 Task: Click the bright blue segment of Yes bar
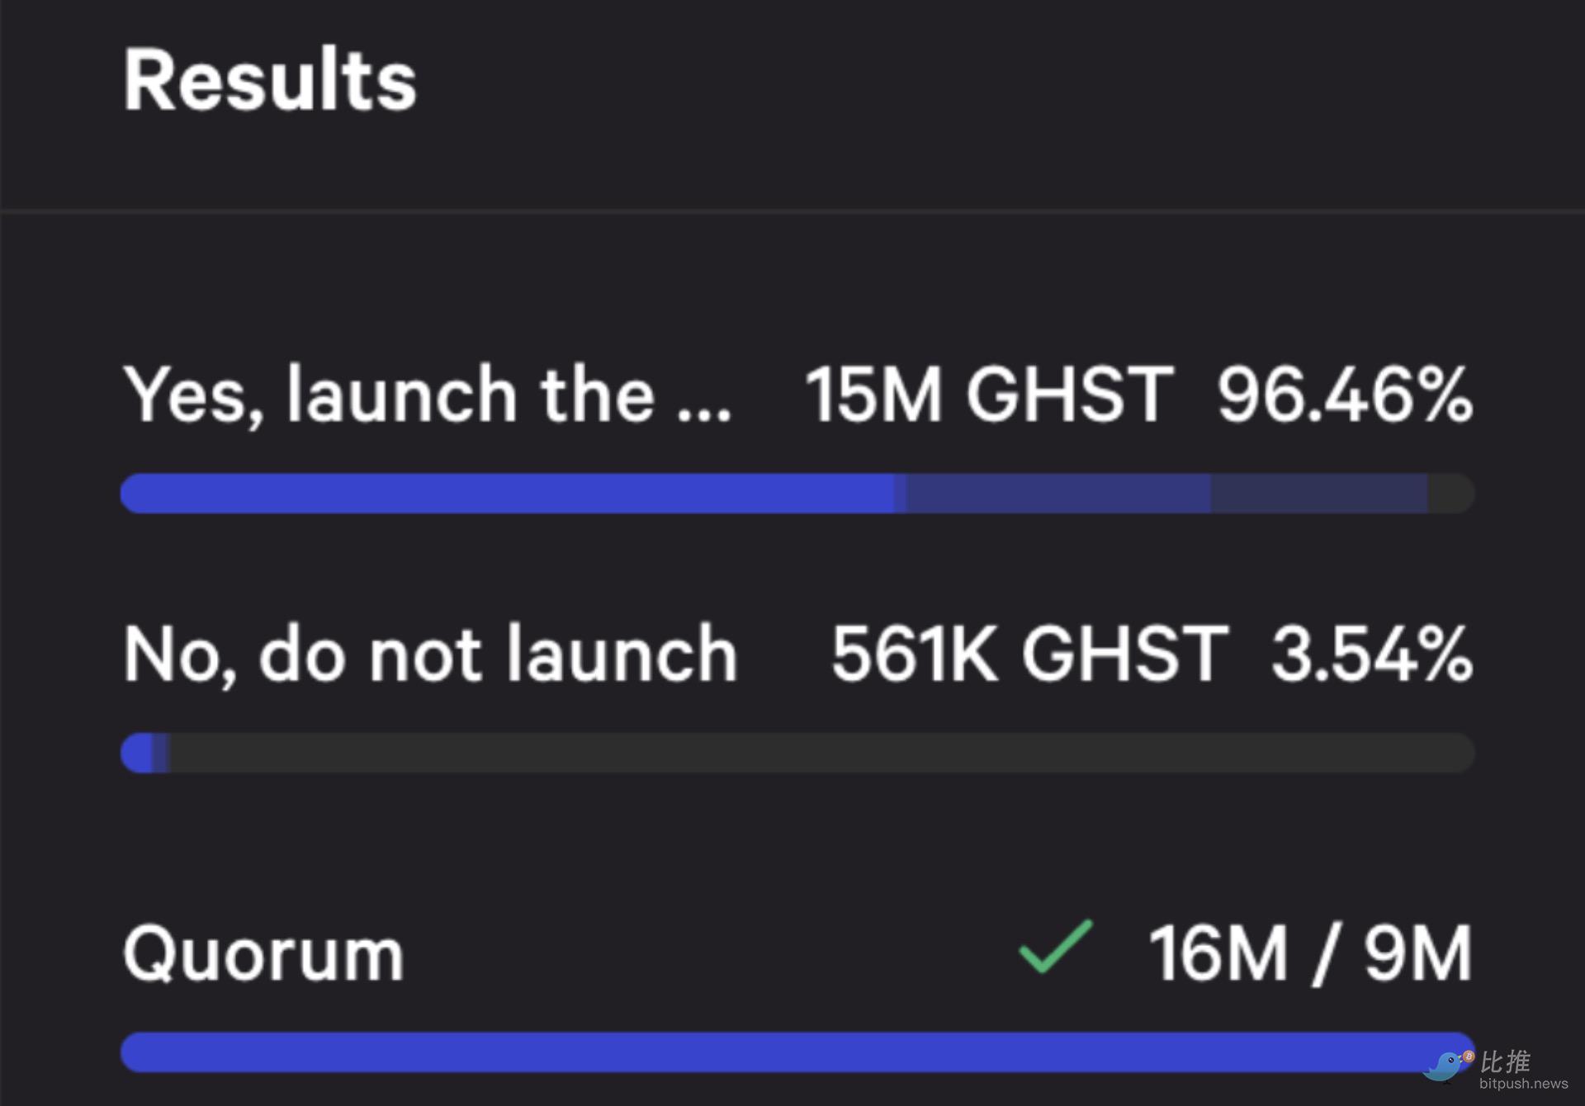508,494
